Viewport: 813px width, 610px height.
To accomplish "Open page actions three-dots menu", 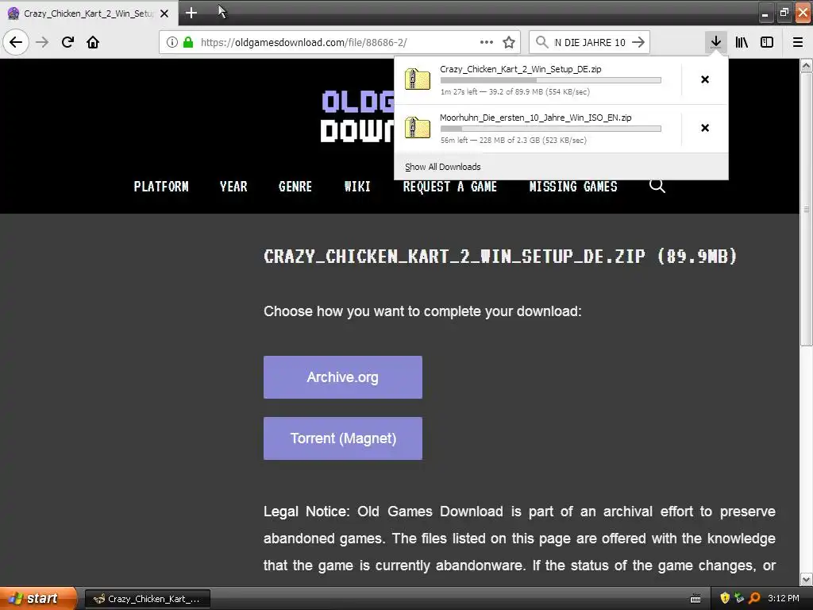I will [x=487, y=42].
